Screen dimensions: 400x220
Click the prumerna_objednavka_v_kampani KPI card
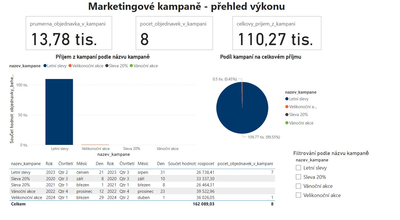tap(69, 33)
